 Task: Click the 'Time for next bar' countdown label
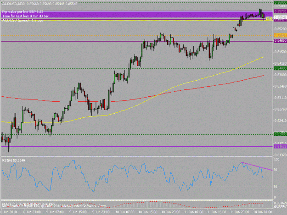tap(25, 16)
